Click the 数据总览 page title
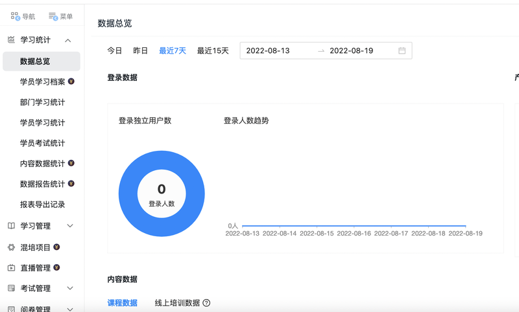This screenshot has width=519, height=312. (115, 23)
